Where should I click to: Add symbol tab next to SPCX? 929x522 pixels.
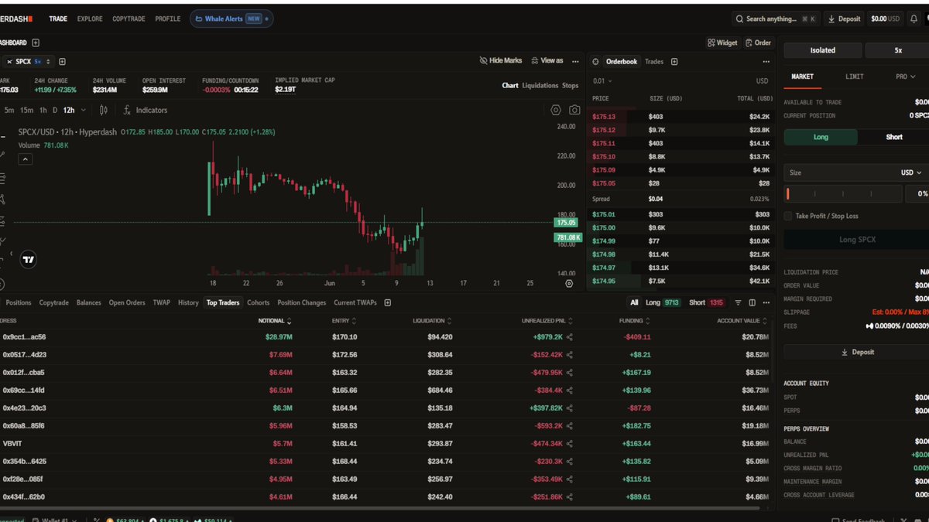click(62, 62)
